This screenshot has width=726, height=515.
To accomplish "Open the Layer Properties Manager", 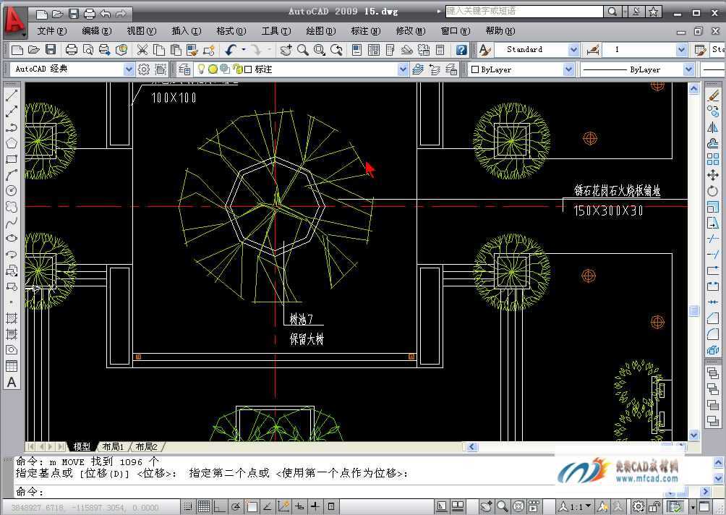I will click(x=184, y=69).
